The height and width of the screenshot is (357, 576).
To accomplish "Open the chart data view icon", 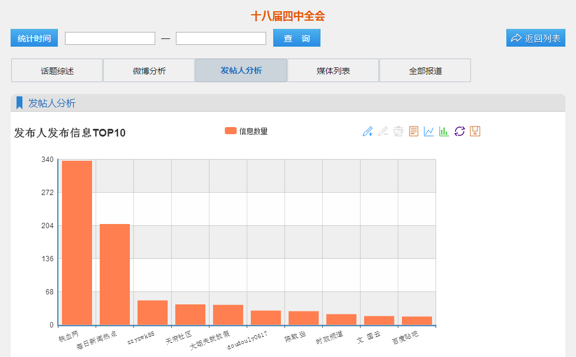I will click(414, 131).
